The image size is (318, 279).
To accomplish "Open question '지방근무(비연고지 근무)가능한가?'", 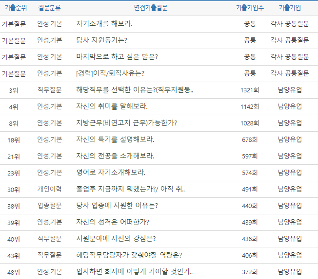I will pos(126,123).
